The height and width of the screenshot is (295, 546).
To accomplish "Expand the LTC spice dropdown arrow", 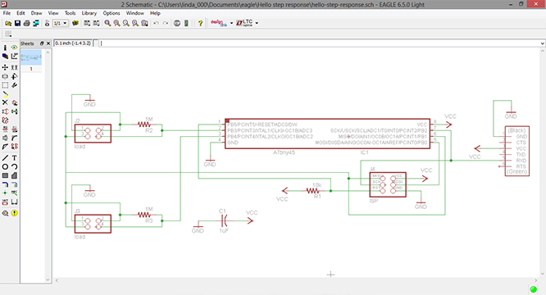I will (257, 23).
